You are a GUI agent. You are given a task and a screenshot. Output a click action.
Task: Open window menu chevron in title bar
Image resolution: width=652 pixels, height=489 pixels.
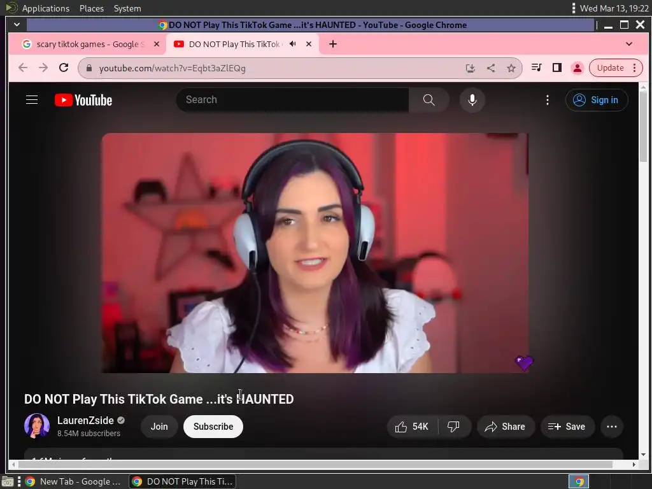coord(17,25)
